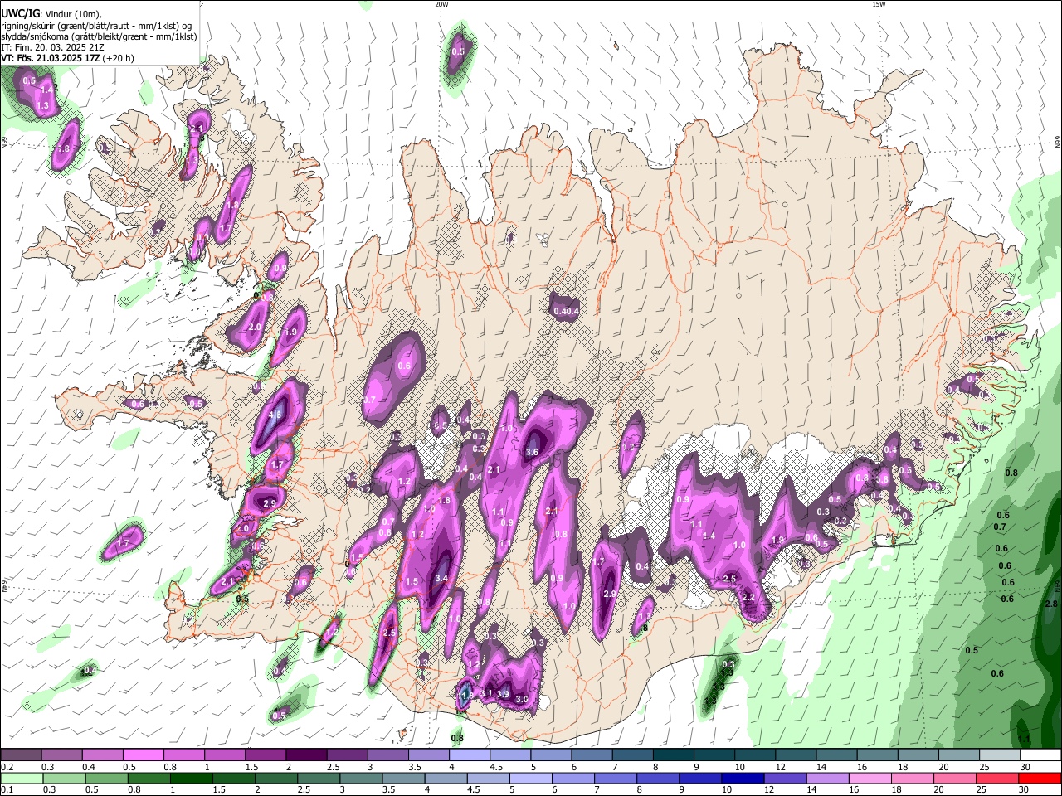
Task: Click the 'rigning/skúrir' legend description line
Action: [97, 25]
